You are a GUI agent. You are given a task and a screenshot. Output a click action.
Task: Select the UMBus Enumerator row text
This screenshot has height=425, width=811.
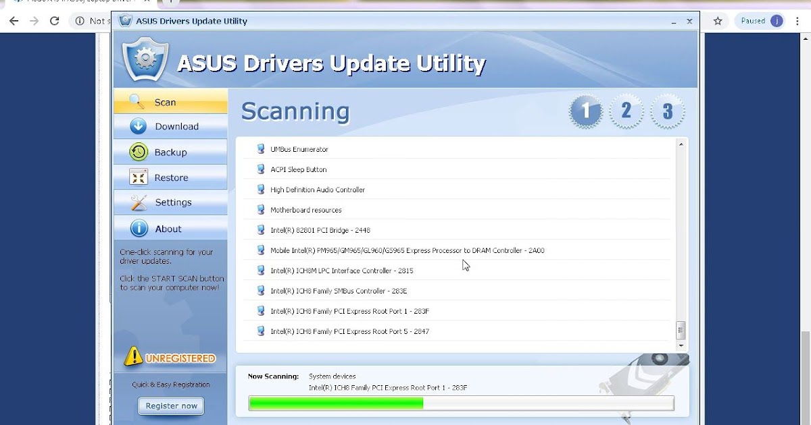(x=299, y=150)
